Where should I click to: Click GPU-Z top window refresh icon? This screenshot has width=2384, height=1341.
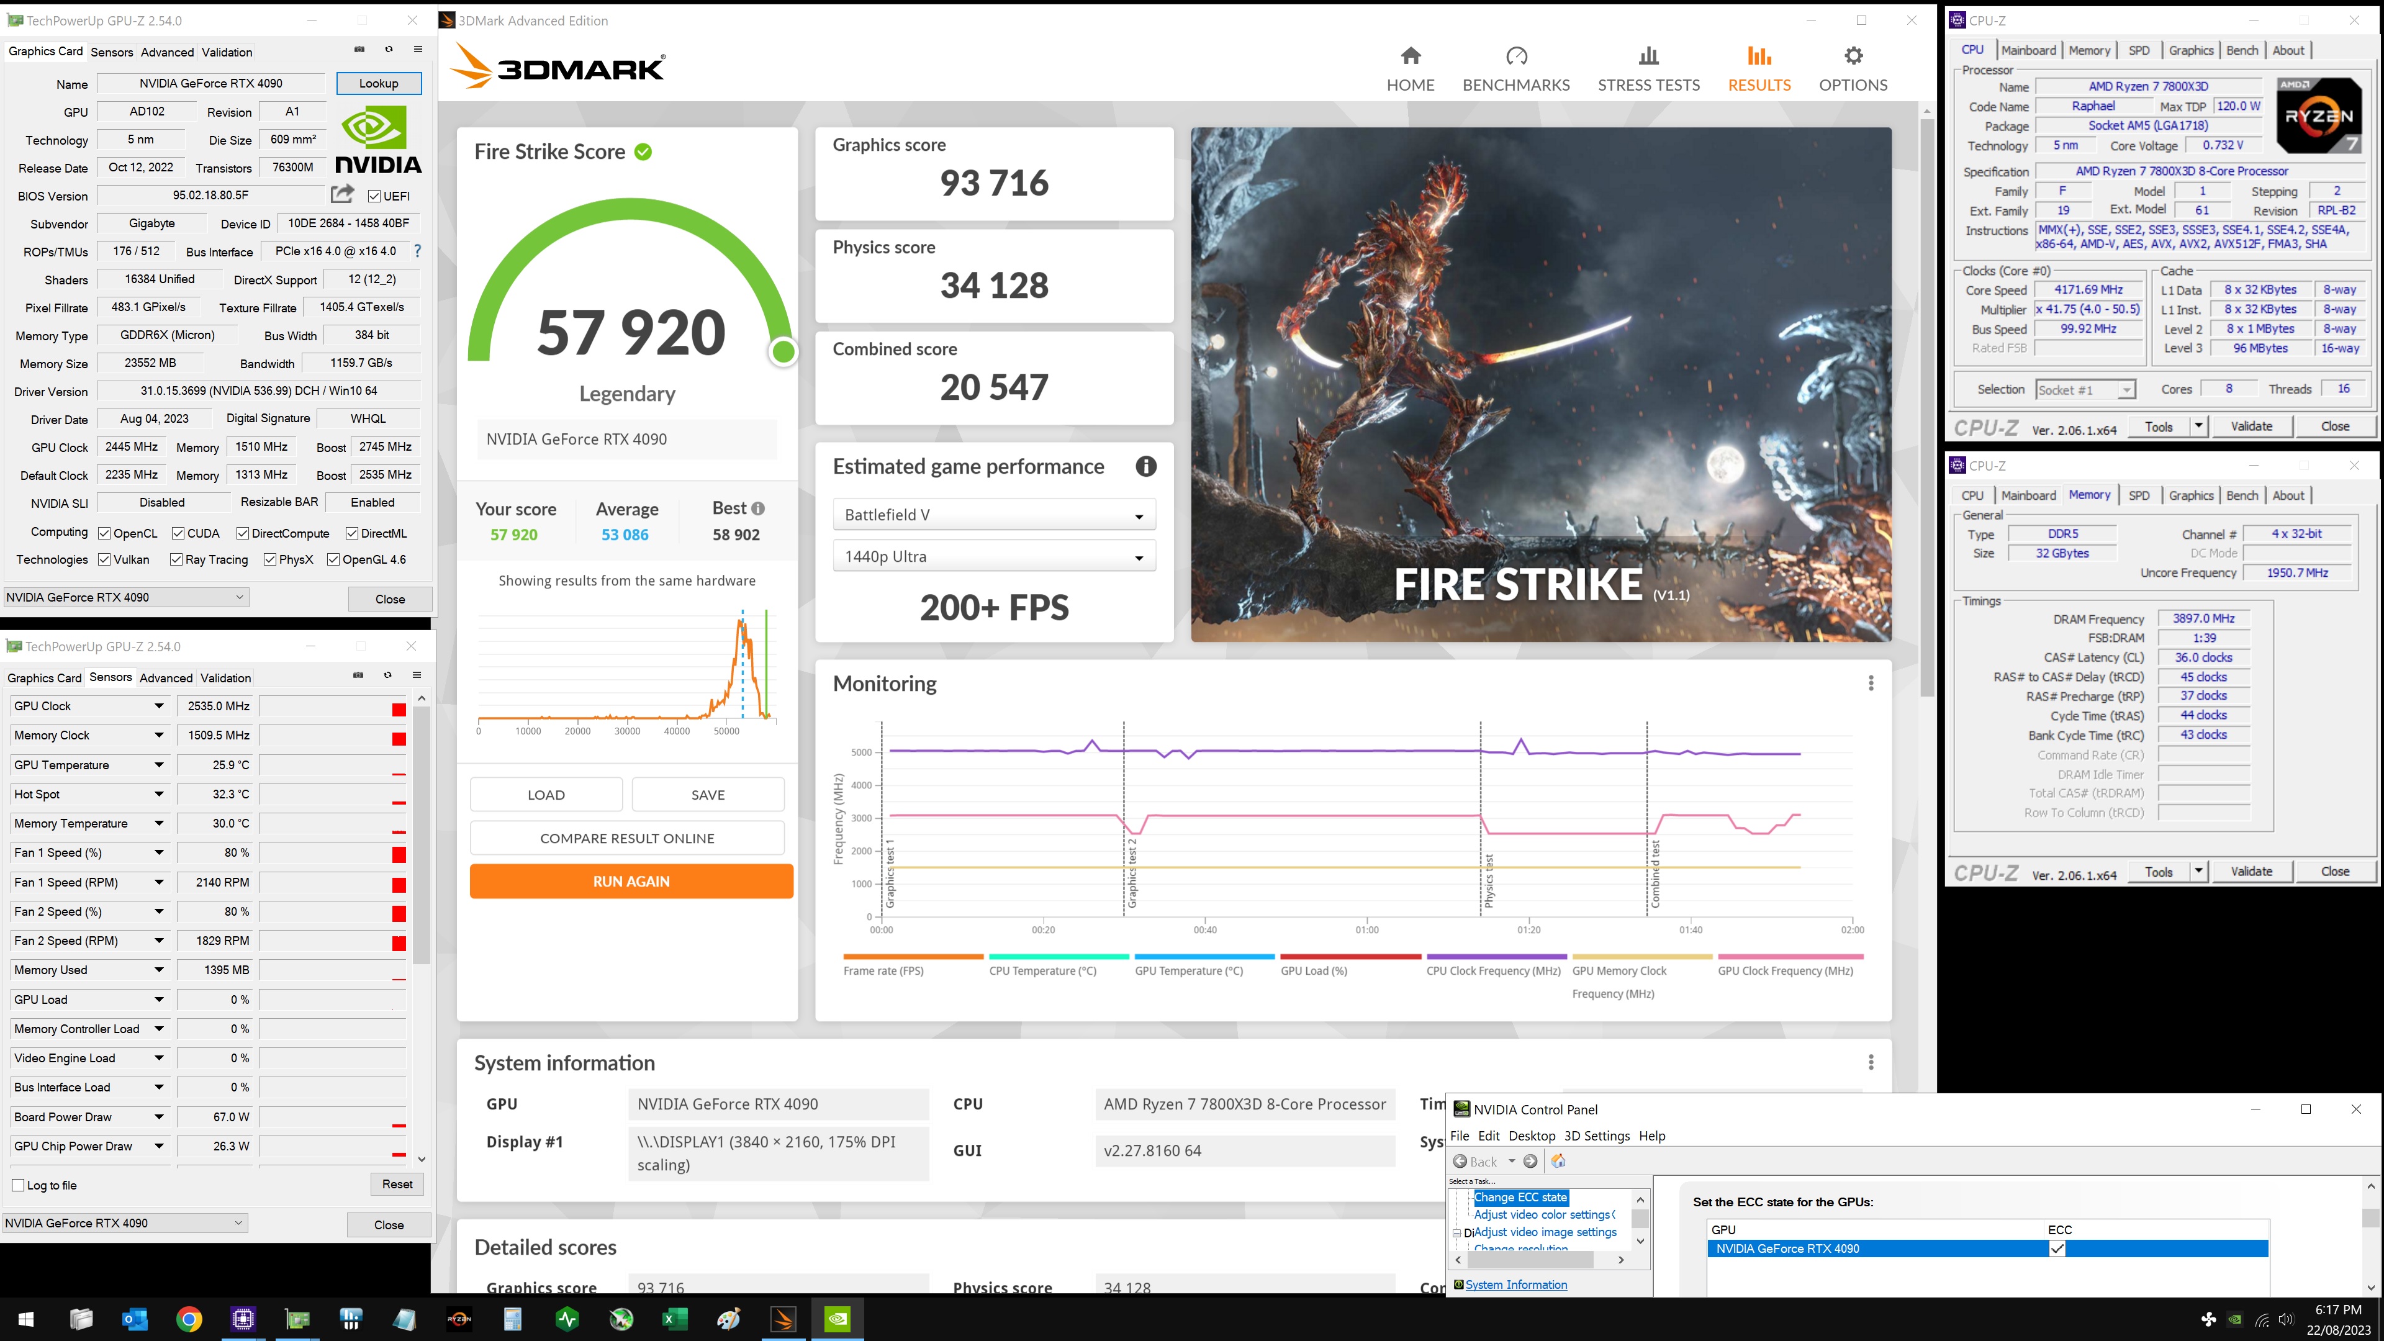point(389,50)
